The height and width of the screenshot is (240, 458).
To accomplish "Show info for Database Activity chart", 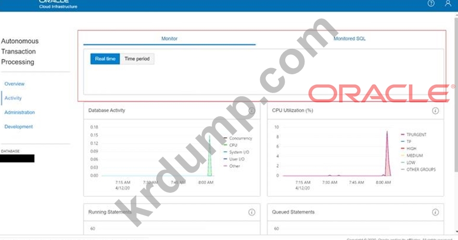I will [x=251, y=111].
